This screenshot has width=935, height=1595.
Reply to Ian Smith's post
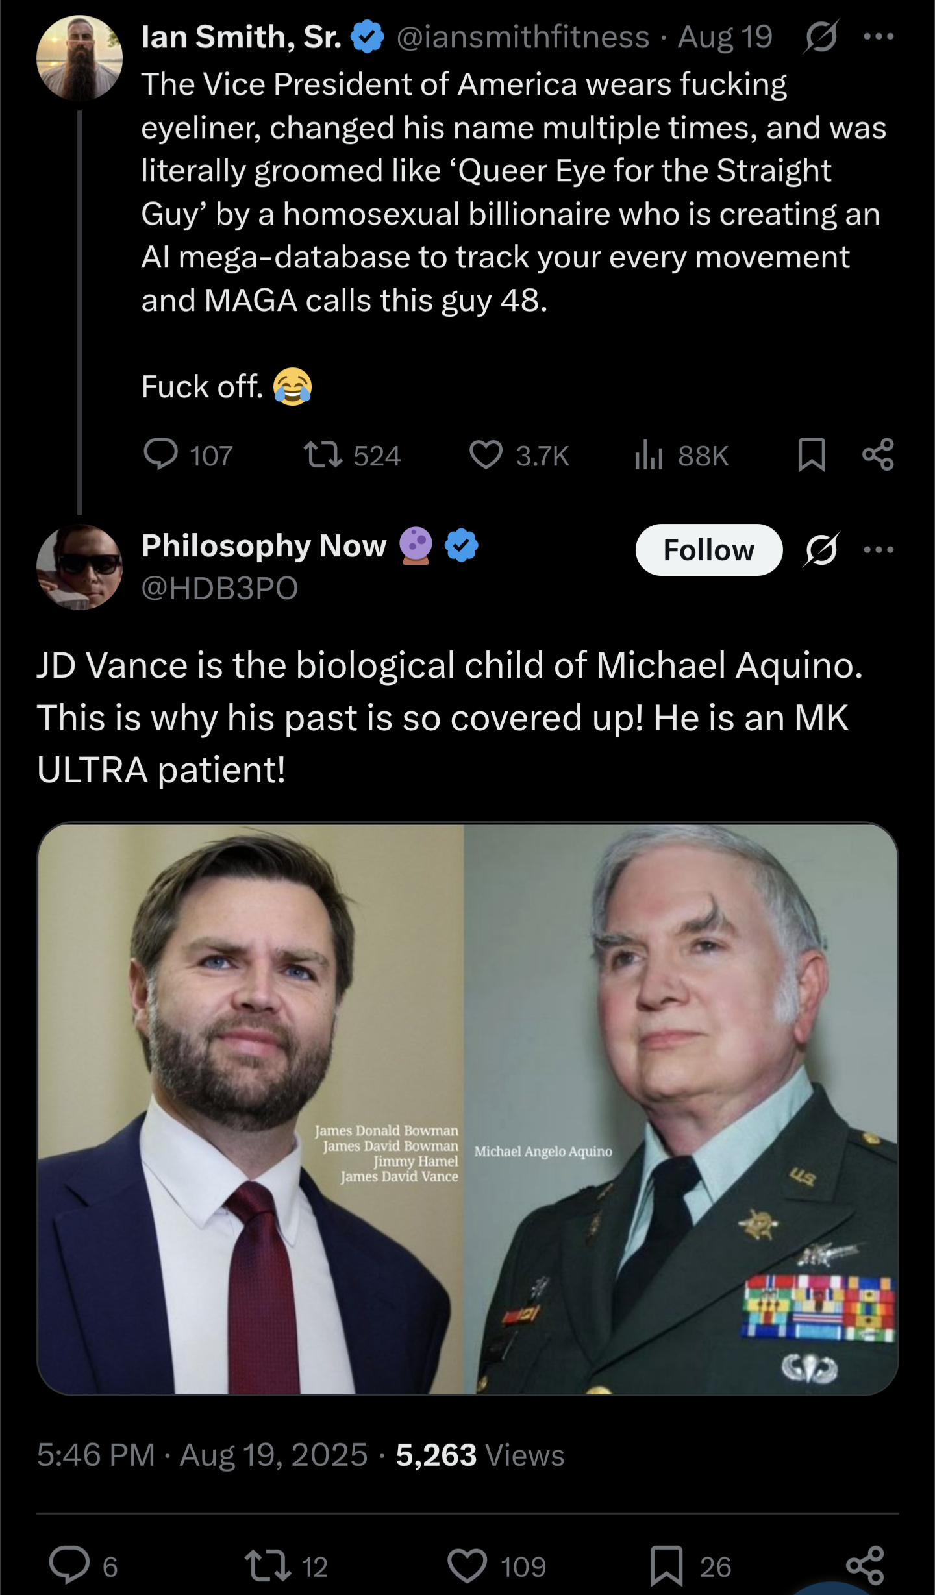tap(161, 454)
